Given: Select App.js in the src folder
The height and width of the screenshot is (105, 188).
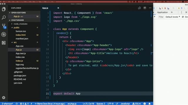Looking at the screenshot, I should click(x=24, y=50).
